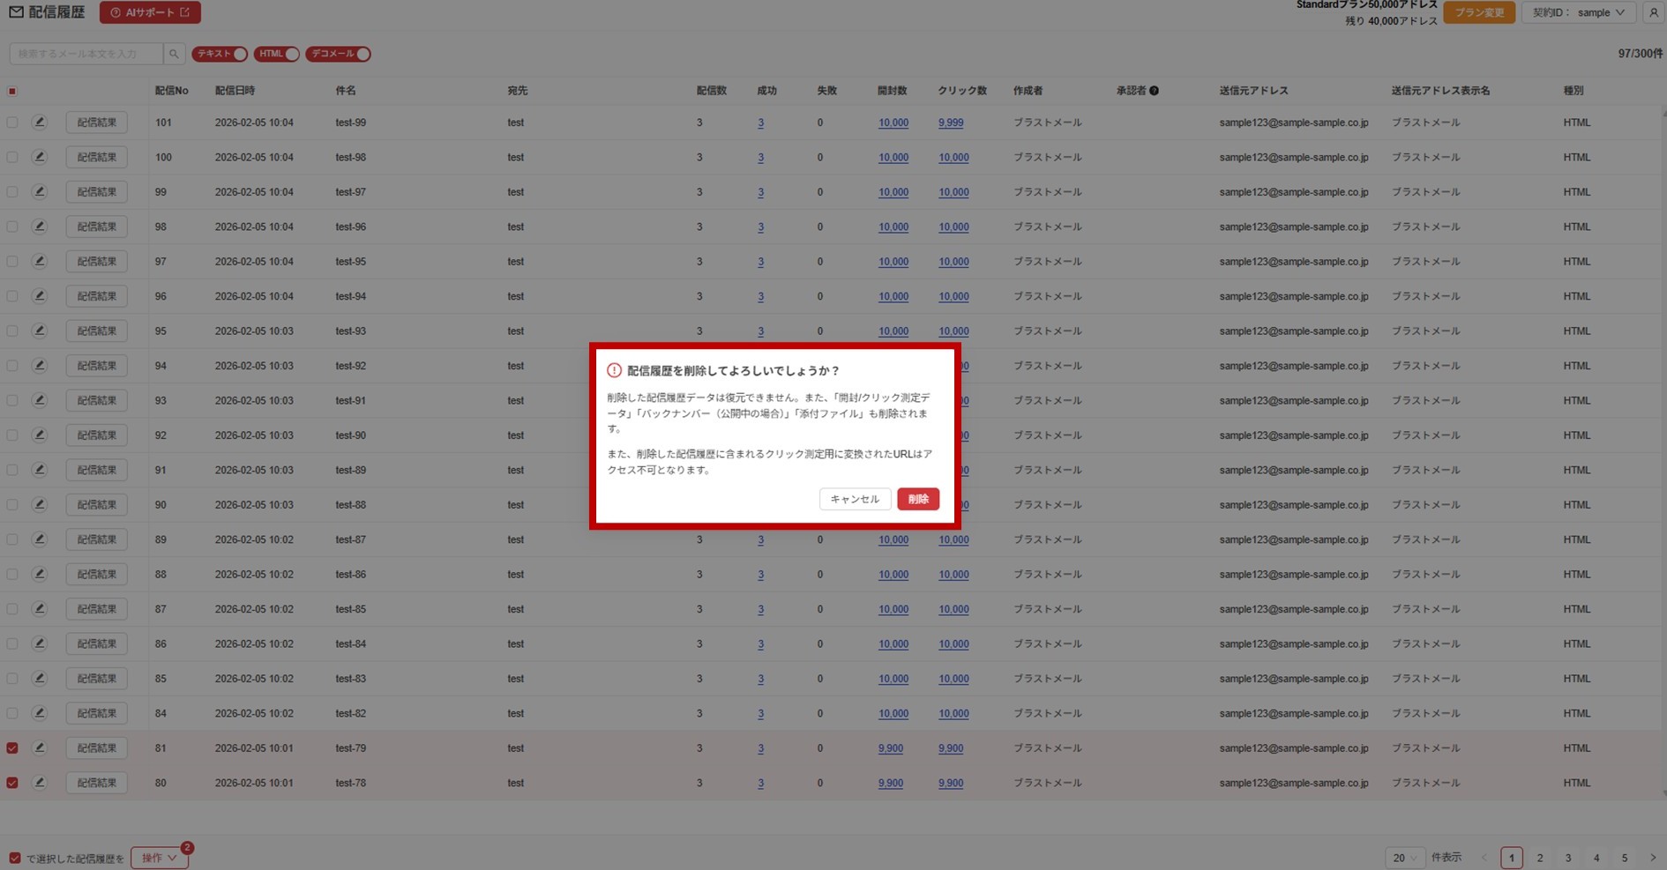Viewport: 1667px width, 870px height.
Task: Open the 20 items per page selector
Action: pyautogui.click(x=1403, y=858)
